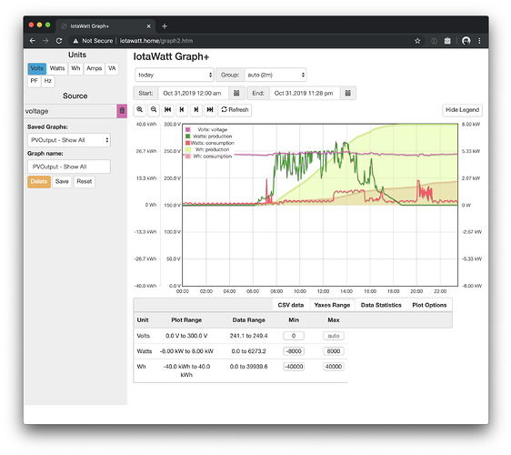This screenshot has height=455, width=511.
Task: Select the Watts unit
Action: point(57,68)
